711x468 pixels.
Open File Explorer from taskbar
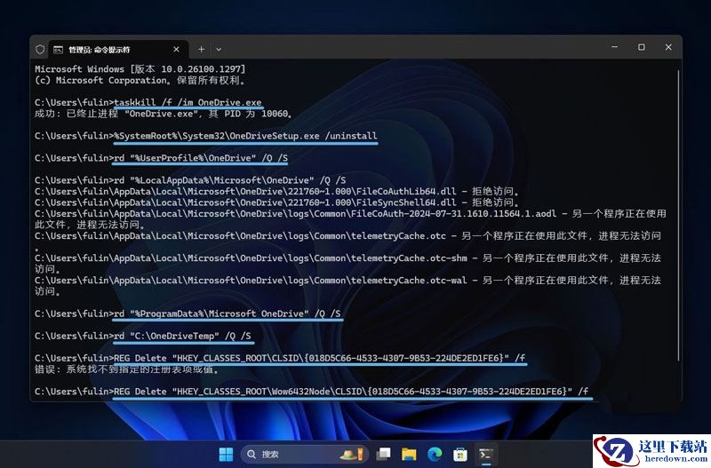coord(409,454)
